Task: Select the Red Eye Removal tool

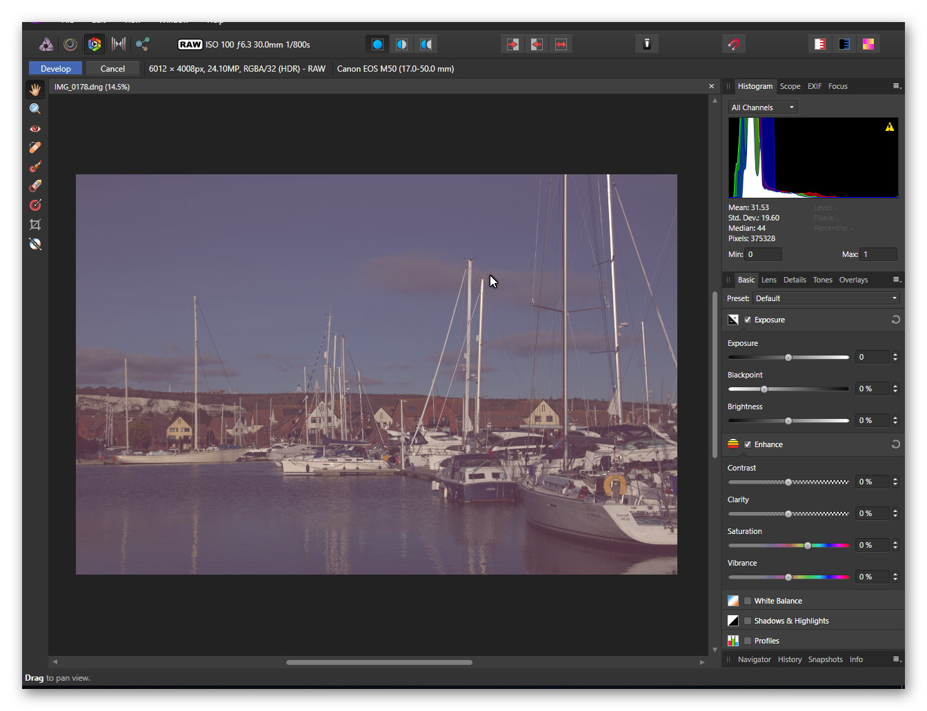Action: [x=35, y=129]
